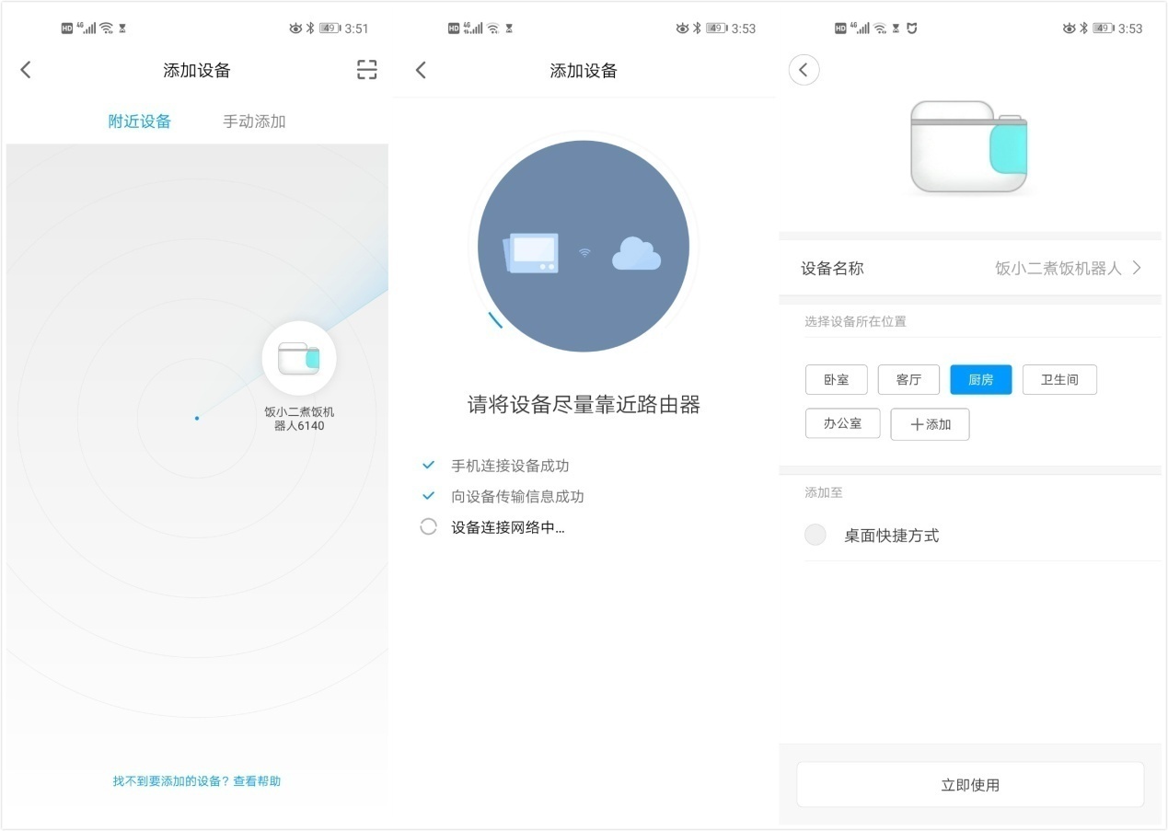Open the QR code scanner
The image size is (1168, 831).
point(366,69)
